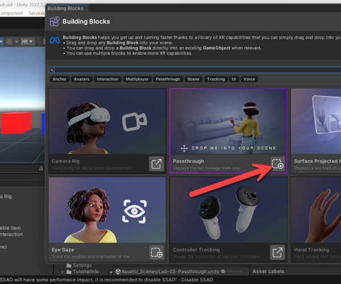Select the Controller Tracking block thumbnail
341x284 pixels.
tap(228, 210)
